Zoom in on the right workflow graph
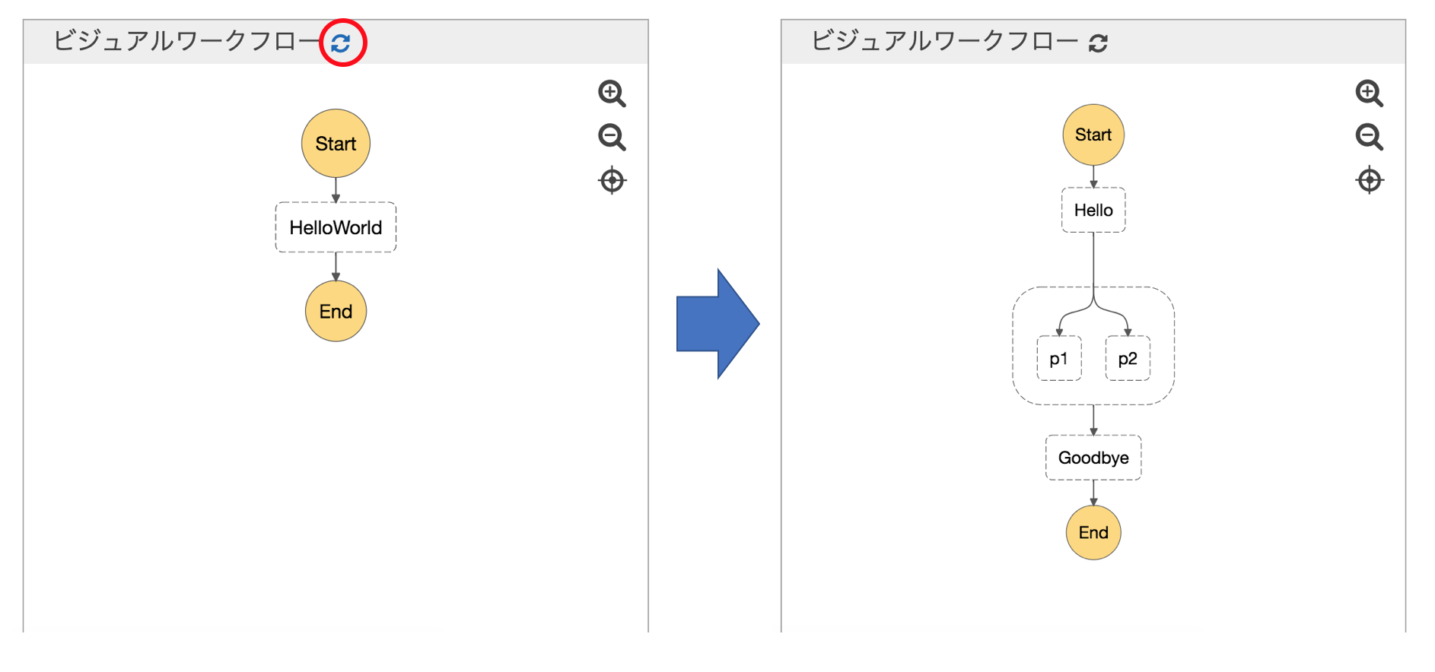Viewport: 1435px width, 672px height. [x=1369, y=93]
